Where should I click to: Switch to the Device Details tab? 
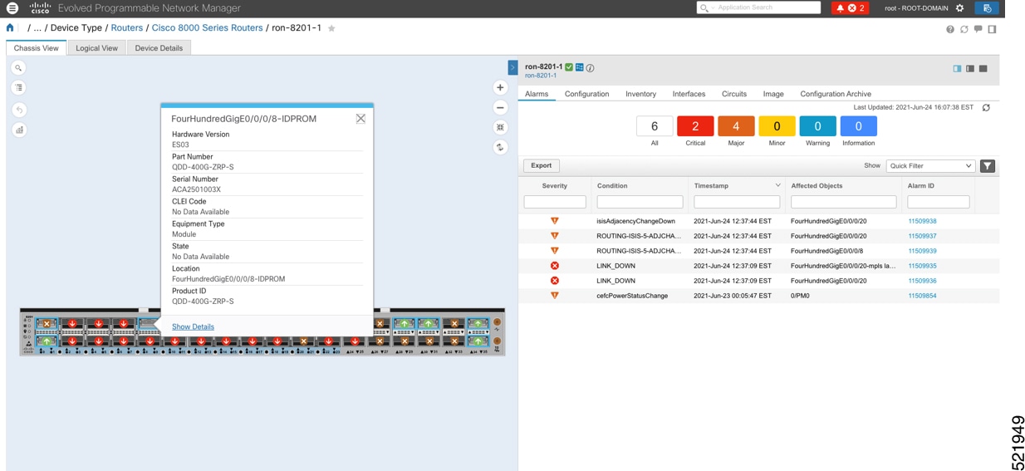159,48
